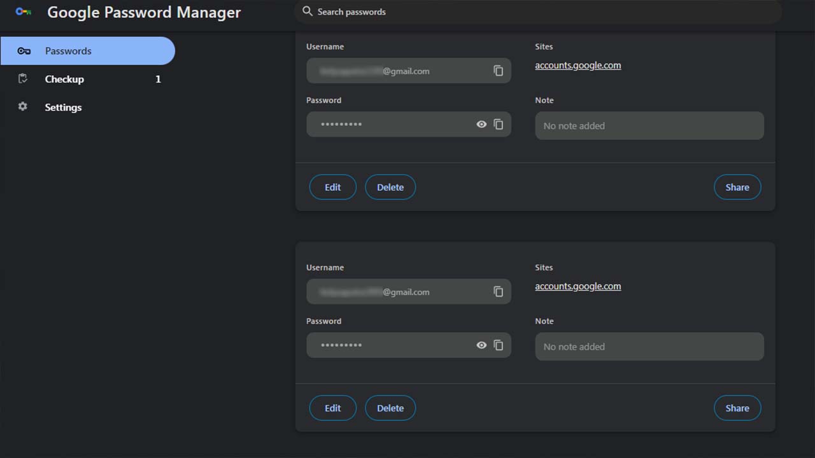Viewport: 815px width, 458px height.
Task: Focus the Search passwords field
Action: (x=538, y=11)
